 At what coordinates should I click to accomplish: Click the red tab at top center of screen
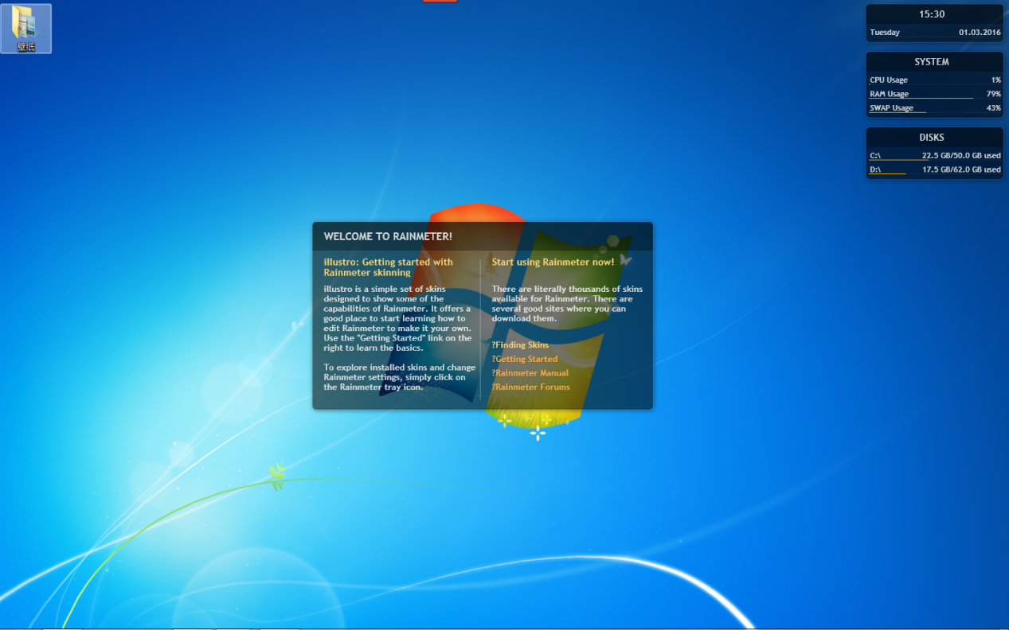(440, 1)
